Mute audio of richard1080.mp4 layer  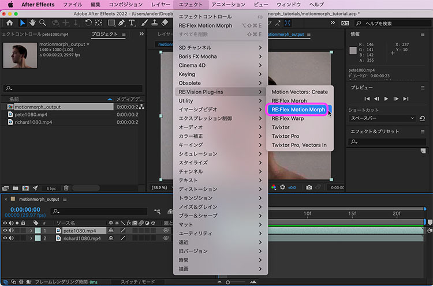tap(11, 238)
